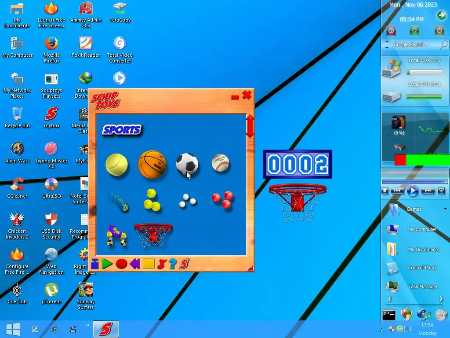
Task: Open the µTorrent desktop icon
Action: pyautogui.click(x=51, y=294)
